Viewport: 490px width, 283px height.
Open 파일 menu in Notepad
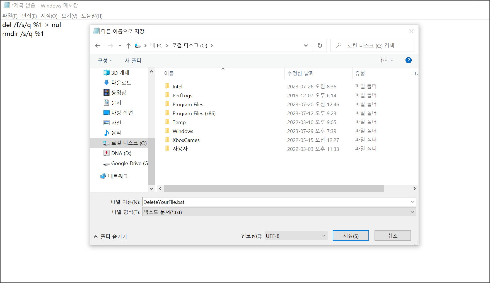tap(10, 16)
